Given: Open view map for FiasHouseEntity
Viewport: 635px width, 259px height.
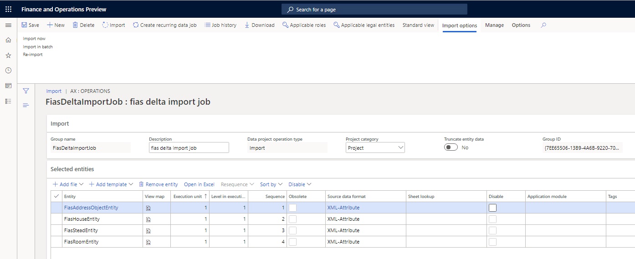Looking at the screenshot, I should click(148, 219).
